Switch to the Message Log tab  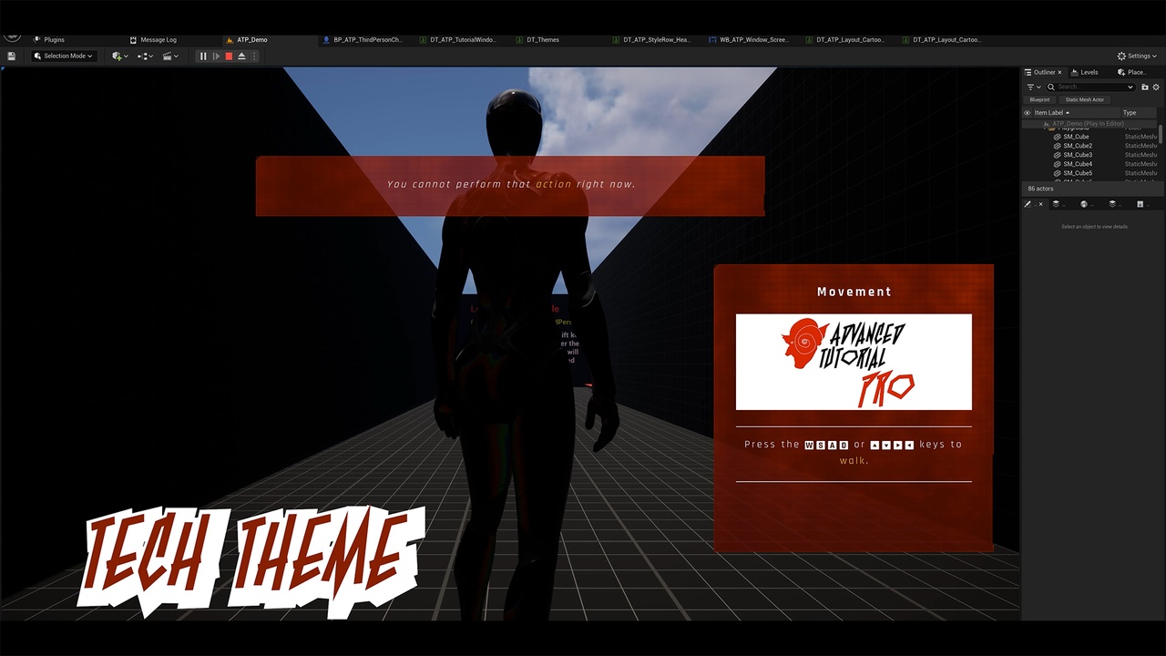coord(153,40)
